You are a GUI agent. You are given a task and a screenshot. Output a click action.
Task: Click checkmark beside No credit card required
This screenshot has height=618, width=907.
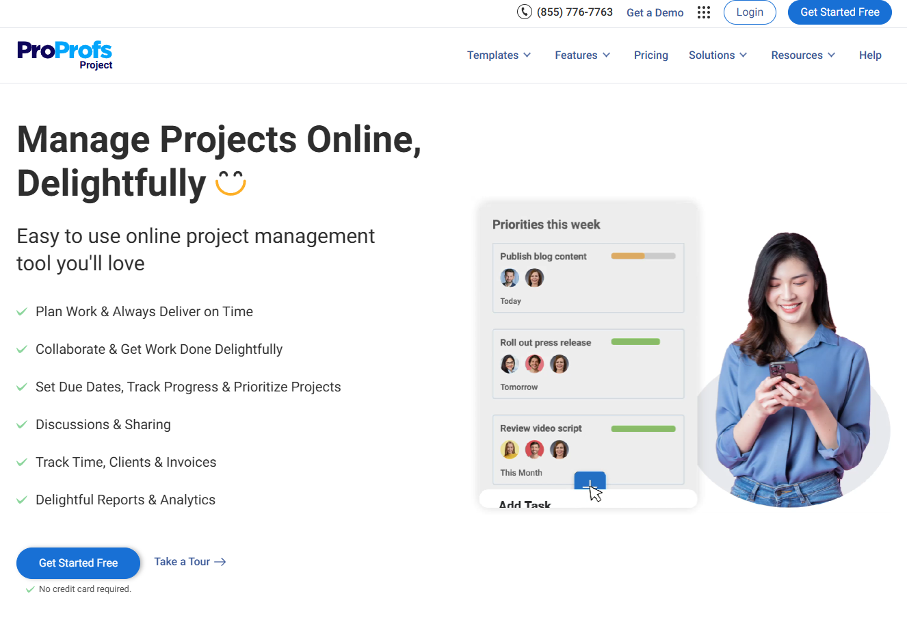coord(30,589)
